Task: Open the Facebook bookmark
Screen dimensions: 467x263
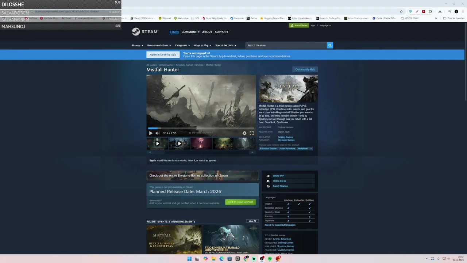Action: click(x=237, y=18)
